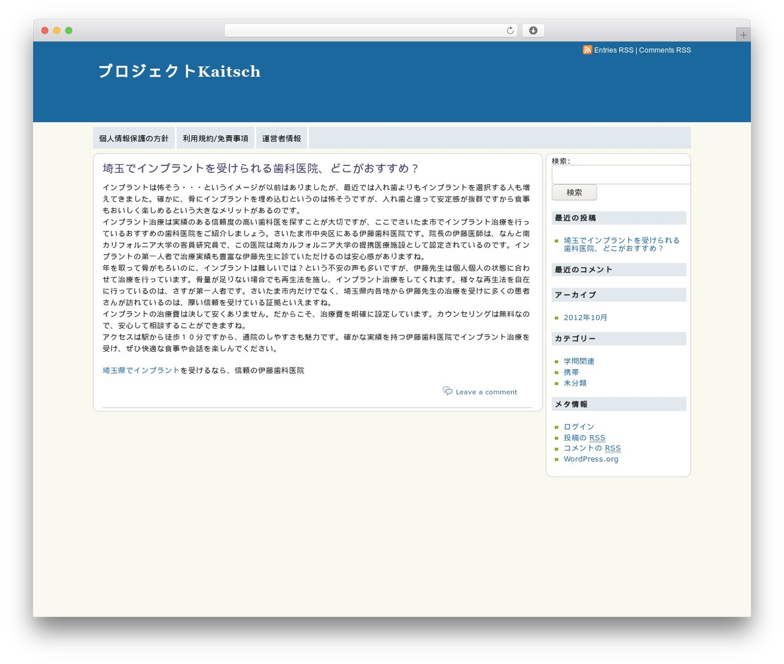Click the 最近のコメント sidebar heading
This screenshot has width=784, height=664.
coord(619,270)
